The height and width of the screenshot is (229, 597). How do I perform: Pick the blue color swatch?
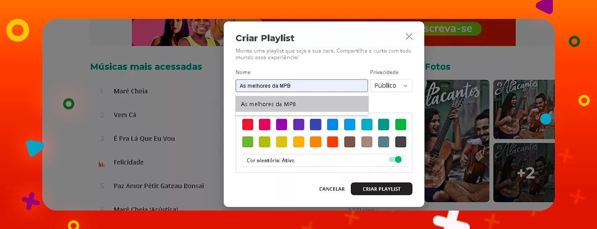pyautogui.click(x=332, y=124)
